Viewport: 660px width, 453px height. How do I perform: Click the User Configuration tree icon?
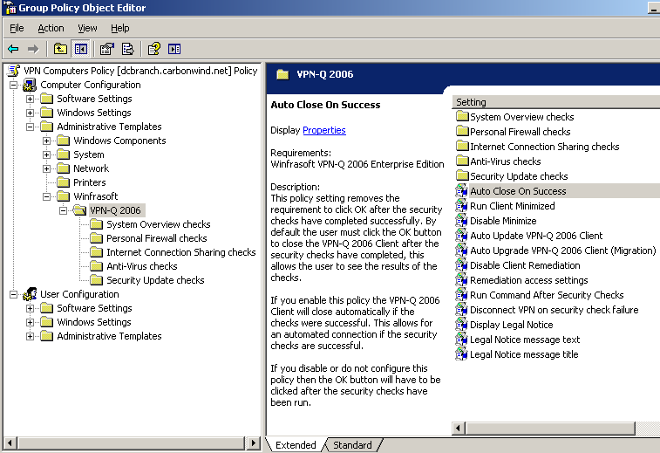coord(30,294)
